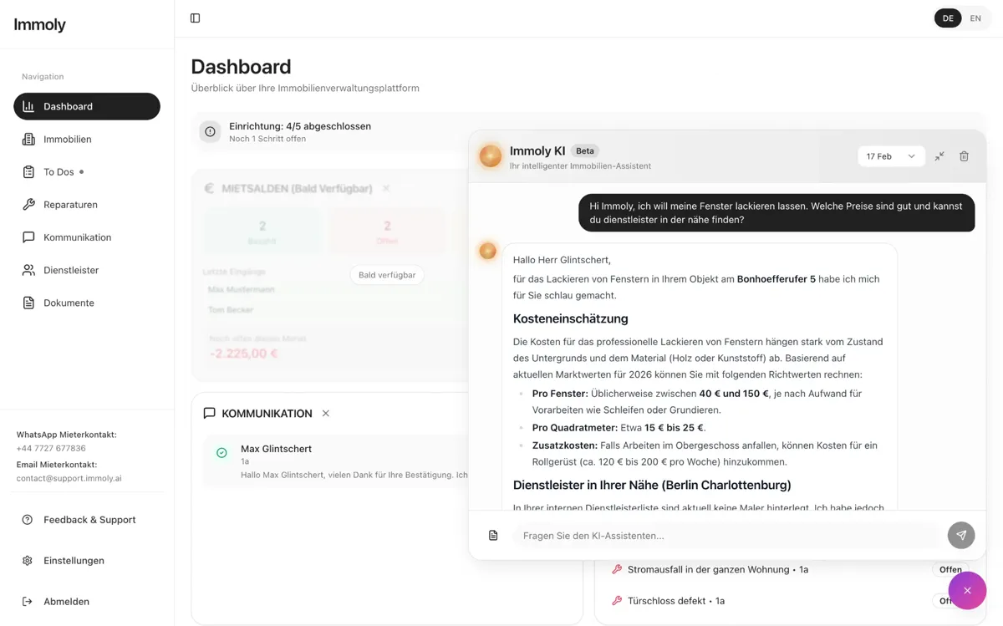Click the To Dos clipboard icon

[x=28, y=171]
